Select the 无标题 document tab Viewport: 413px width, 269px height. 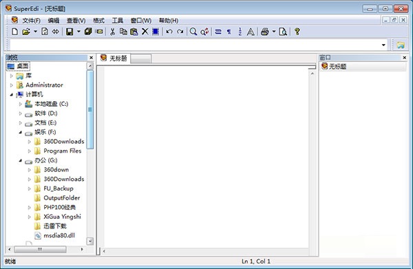(x=114, y=58)
